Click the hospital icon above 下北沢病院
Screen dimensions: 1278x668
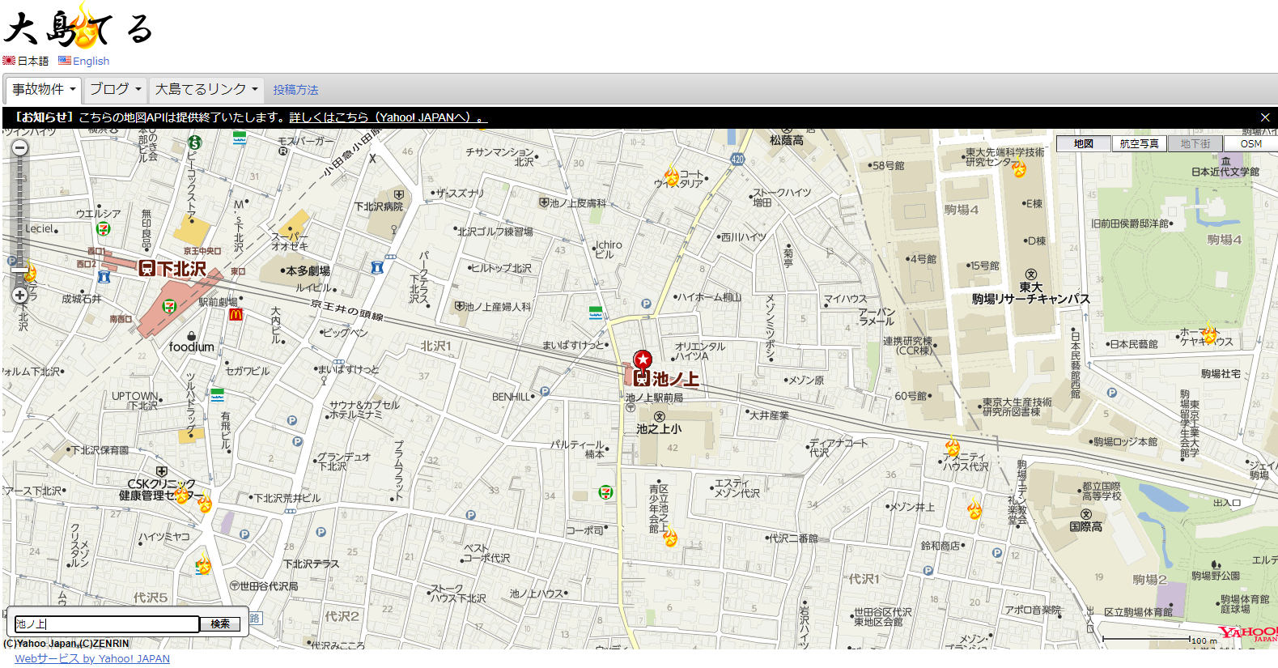[x=398, y=195]
